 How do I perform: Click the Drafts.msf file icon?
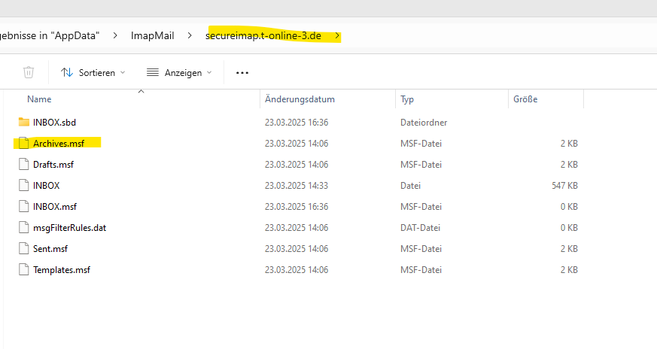(x=24, y=164)
